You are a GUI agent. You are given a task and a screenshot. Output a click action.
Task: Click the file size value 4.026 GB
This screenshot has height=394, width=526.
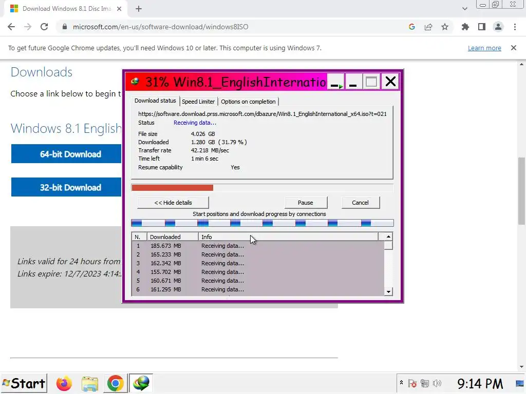pyautogui.click(x=202, y=134)
